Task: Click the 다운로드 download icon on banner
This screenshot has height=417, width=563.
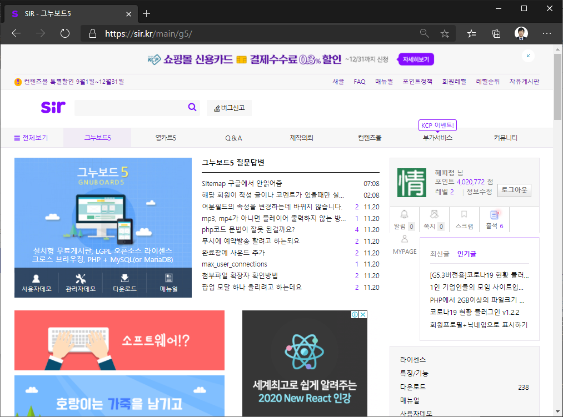Action: [124, 279]
